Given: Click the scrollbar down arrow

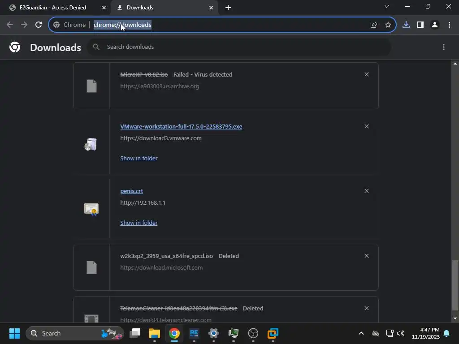Looking at the screenshot, I should click(x=455, y=318).
